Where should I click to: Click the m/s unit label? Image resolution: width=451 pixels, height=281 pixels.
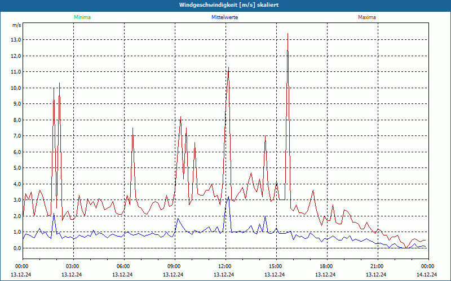click(x=17, y=25)
